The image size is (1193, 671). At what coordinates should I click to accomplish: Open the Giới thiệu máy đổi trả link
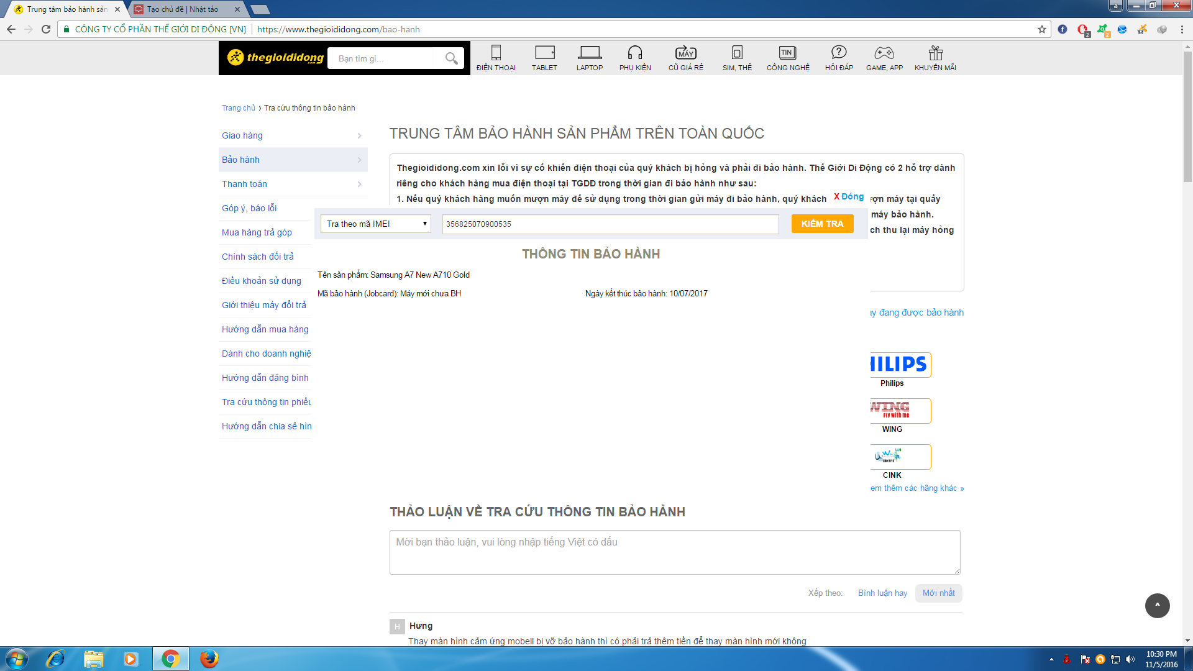pyautogui.click(x=264, y=305)
